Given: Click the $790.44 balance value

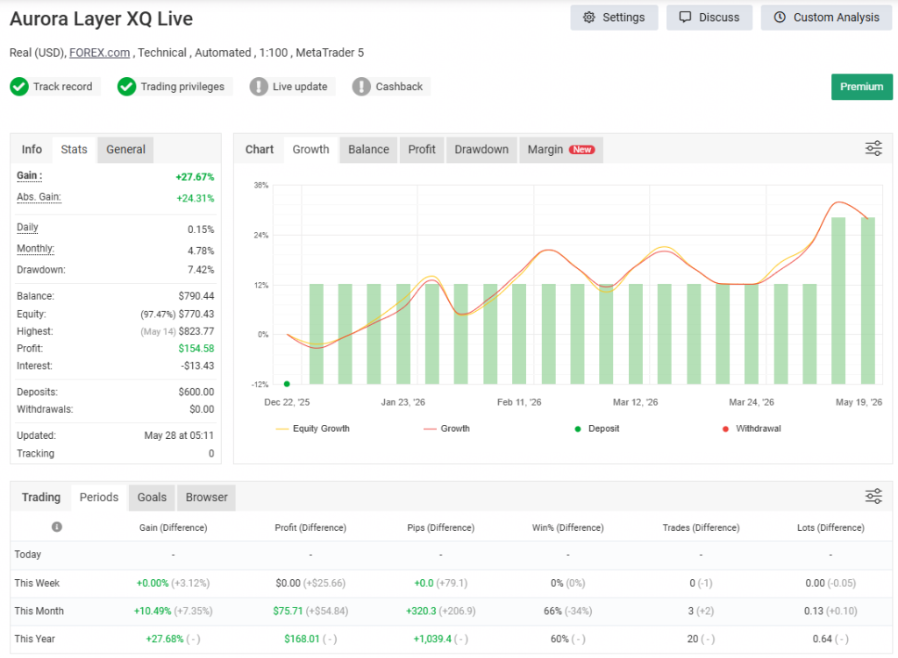Looking at the screenshot, I should (x=196, y=296).
